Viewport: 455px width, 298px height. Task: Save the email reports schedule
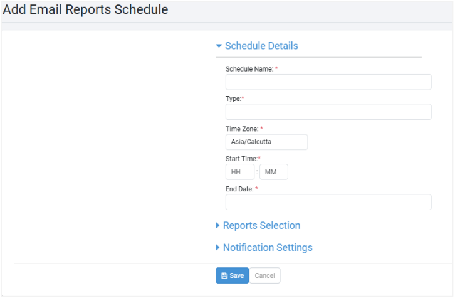[x=232, y=275]
